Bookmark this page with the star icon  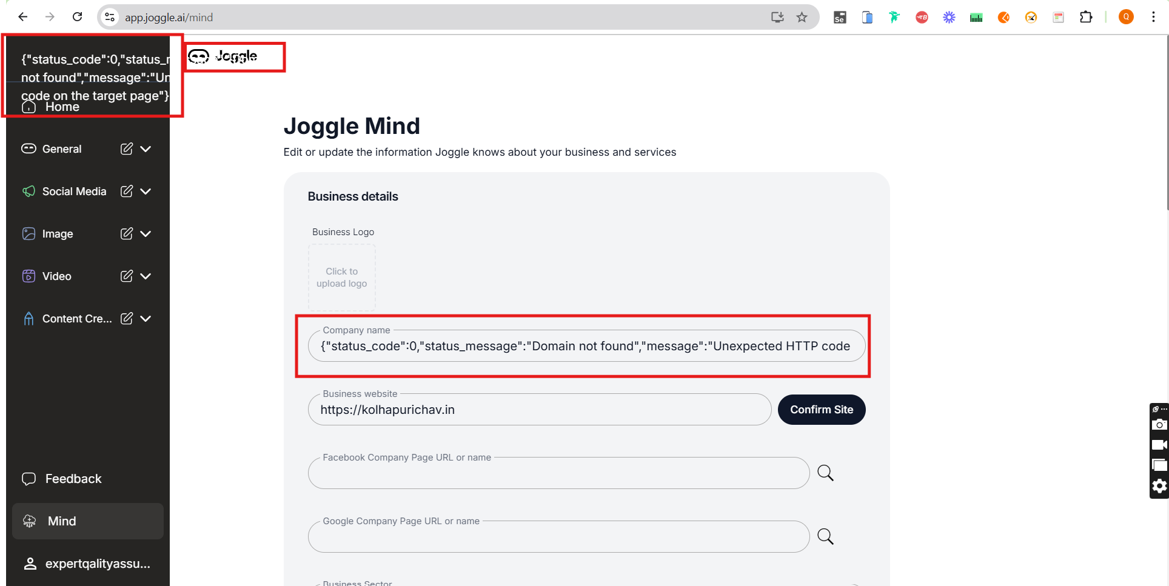pyautogui.click(x=802, y=17)
